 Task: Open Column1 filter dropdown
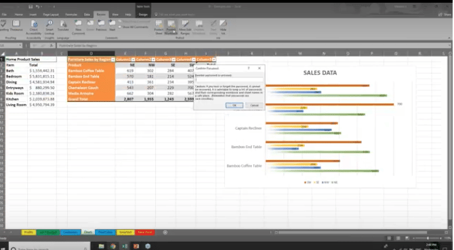(133, 59)
